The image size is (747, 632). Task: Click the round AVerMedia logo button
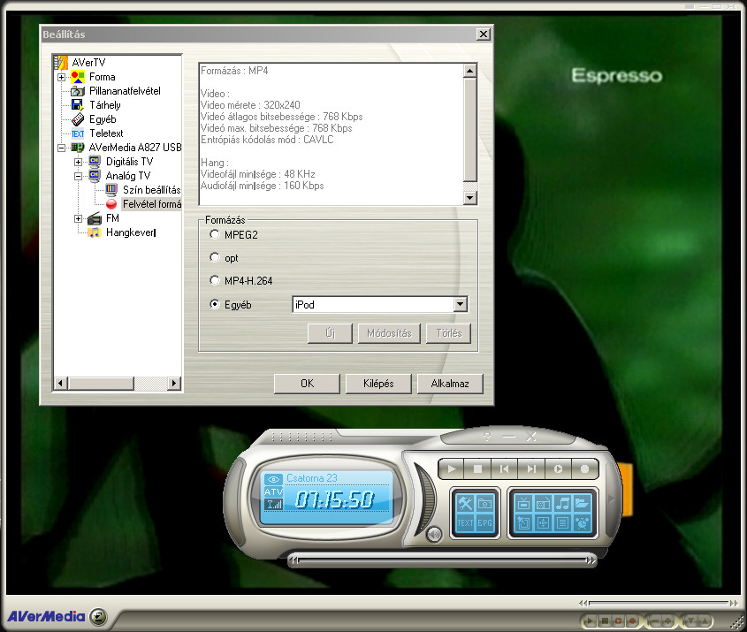98,617
